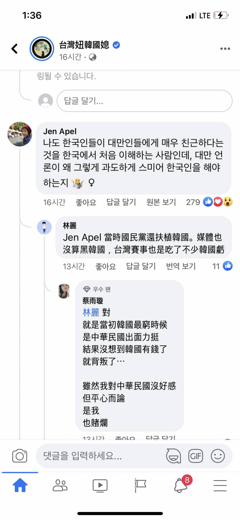Open the emoji picker for comments
240x520 pixels.
click(218, 456)
